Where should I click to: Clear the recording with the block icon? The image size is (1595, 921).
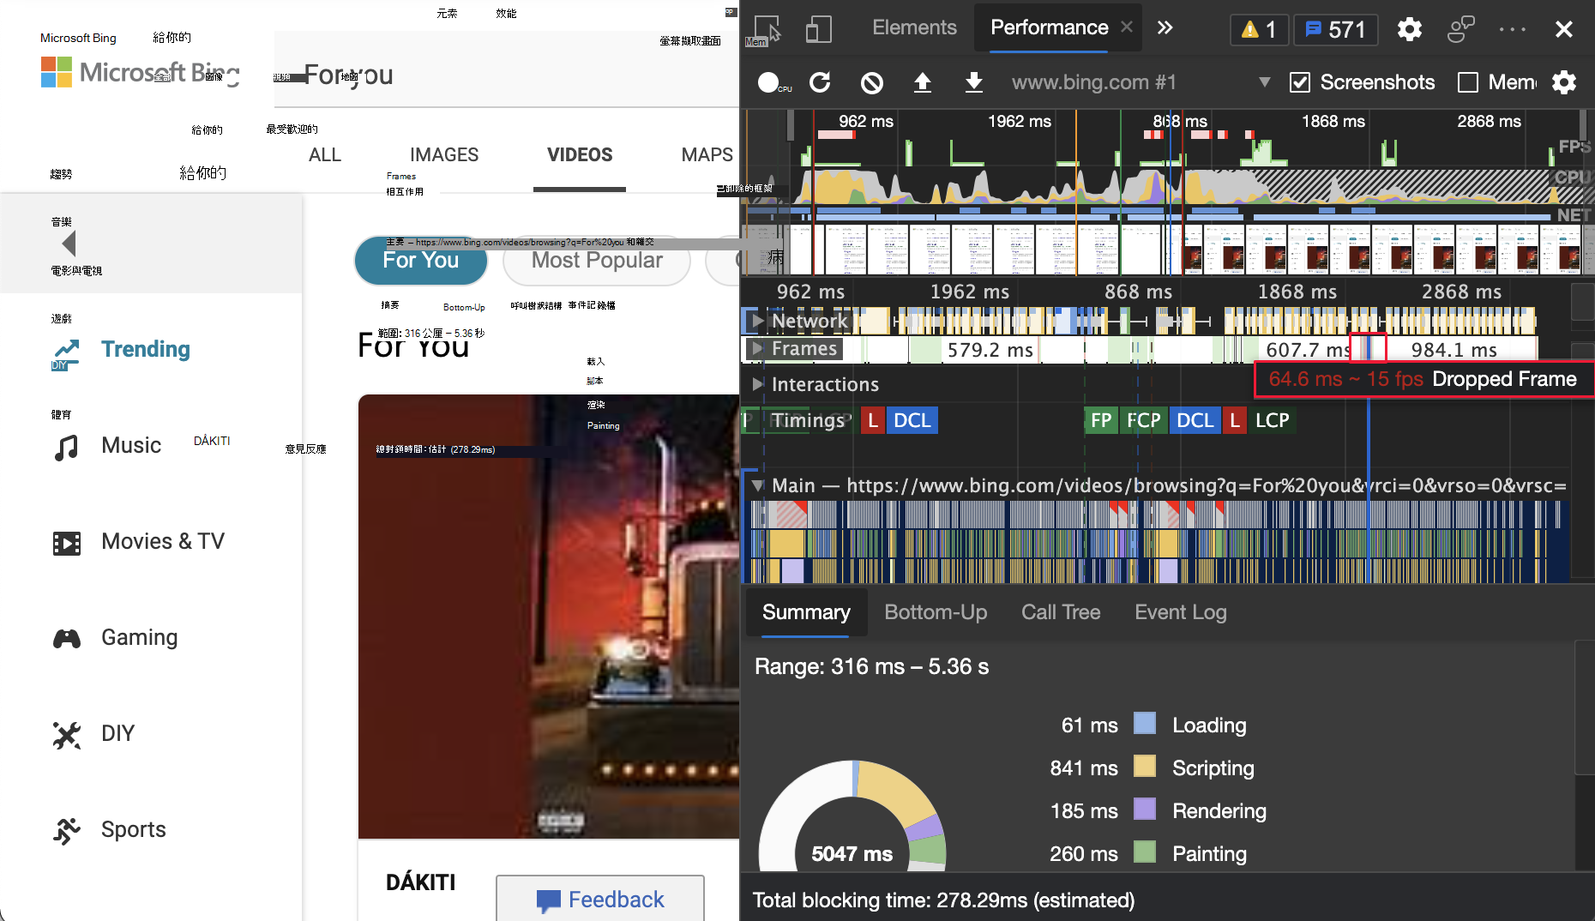pos(872,82)
